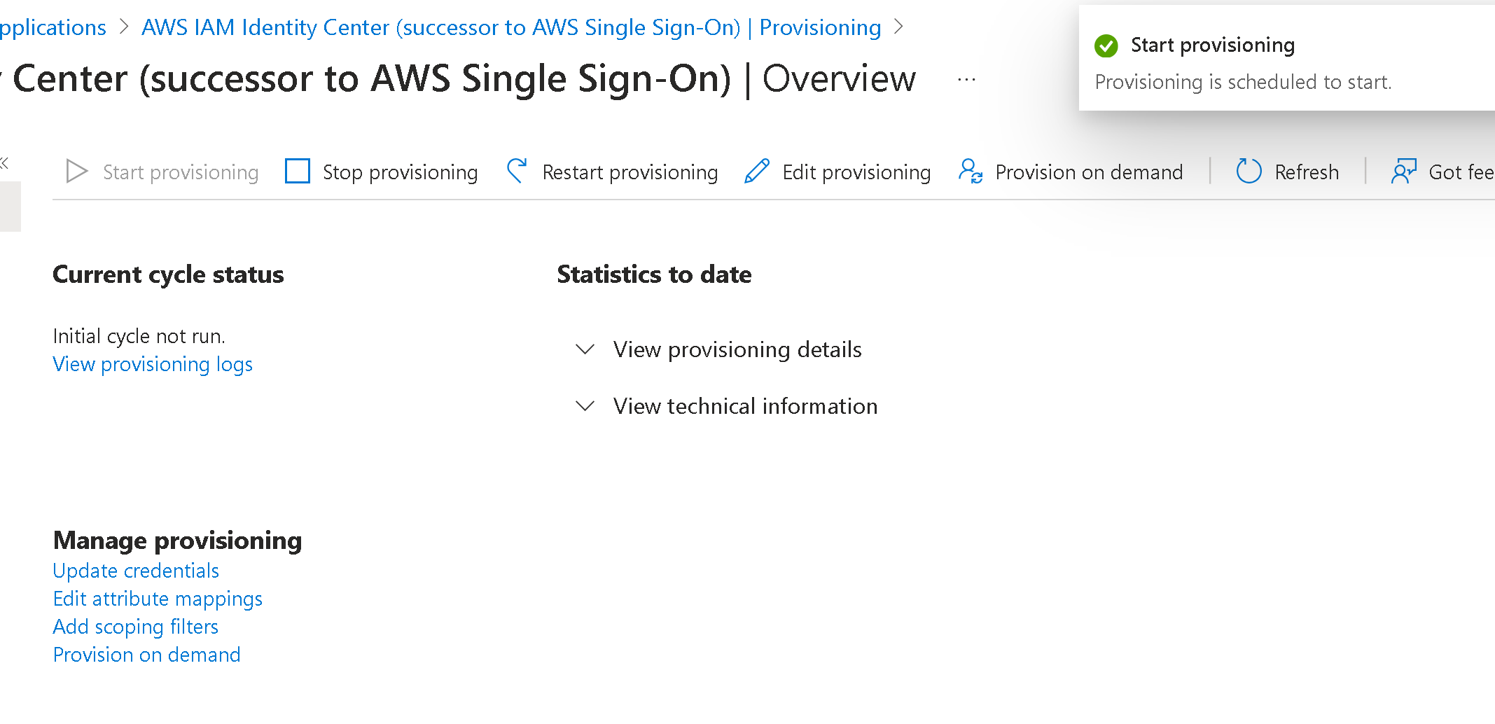
Task: Click the View provisioning details chevron
Action: point(585,349)
